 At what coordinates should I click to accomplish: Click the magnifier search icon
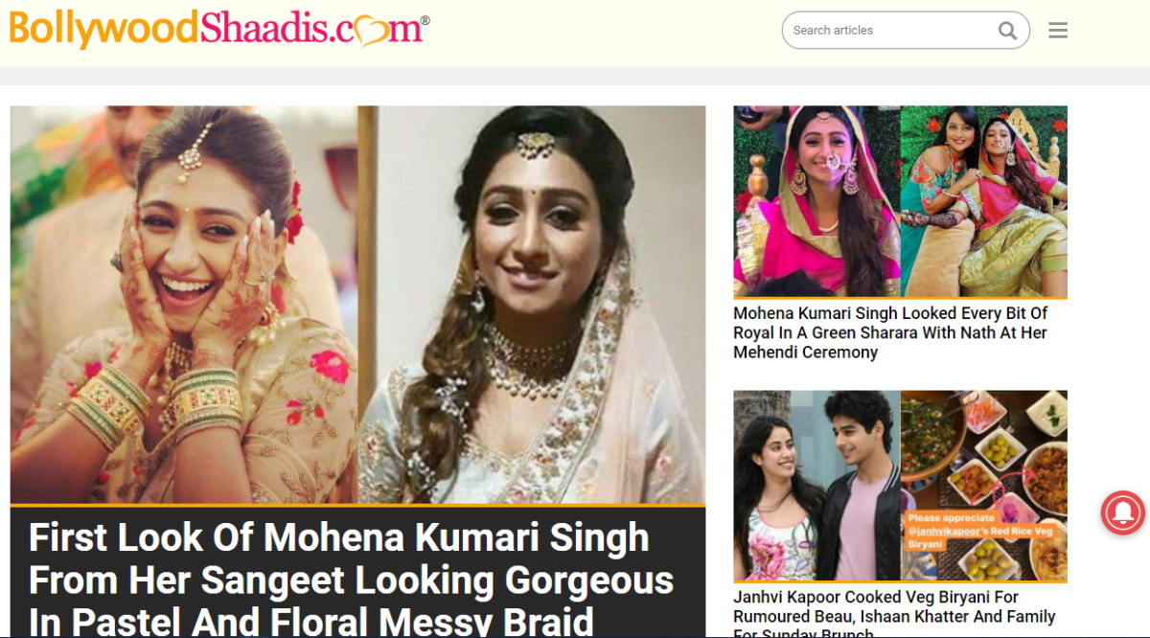pyautogui.click(x=1007, y=31)
